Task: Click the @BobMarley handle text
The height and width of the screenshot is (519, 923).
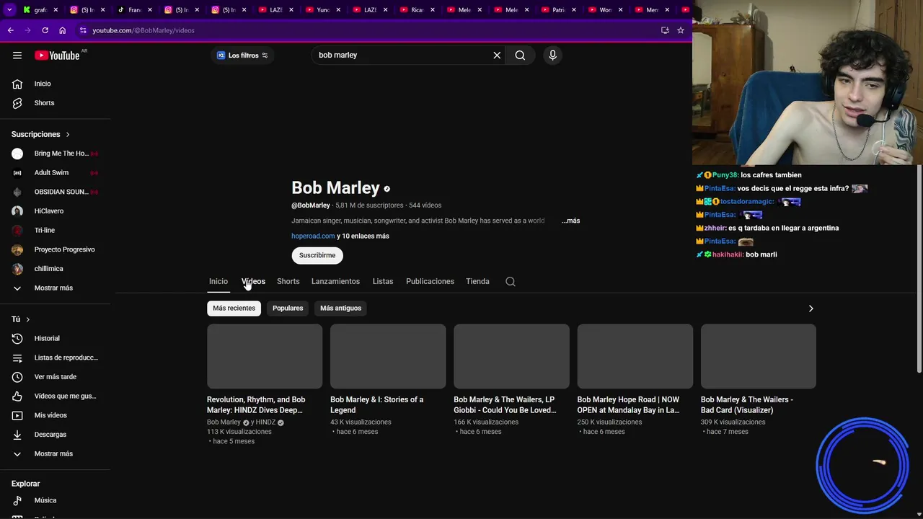Action: [x=311, y=205]
